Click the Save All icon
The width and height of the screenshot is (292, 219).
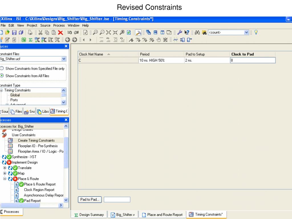pyautogui.click(x=21, y=33)
